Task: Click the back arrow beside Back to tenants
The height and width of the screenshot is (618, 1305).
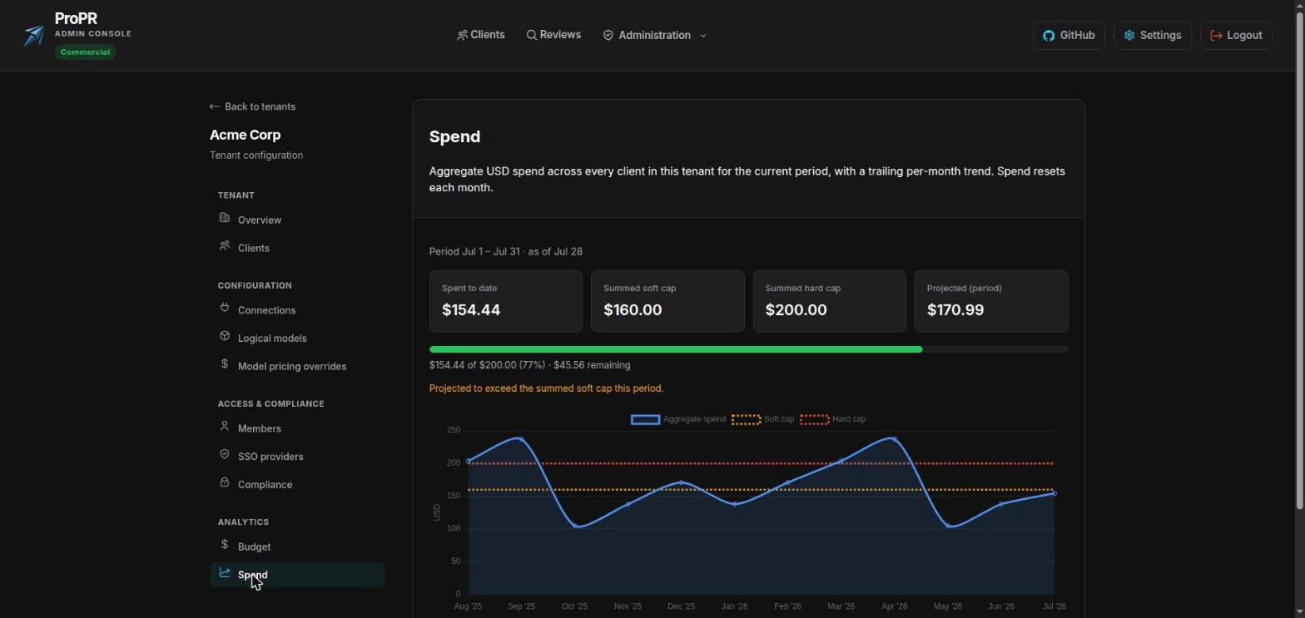Action: (x=215, y=106)
